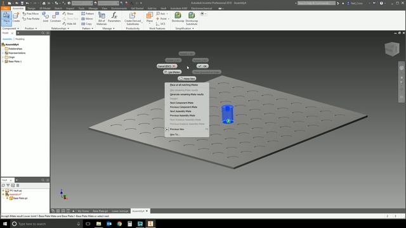Open the 3D Model ribbon tab
The width and height of the screenshot is (406, 228).
pyautogui.click(x=45, y=8)
